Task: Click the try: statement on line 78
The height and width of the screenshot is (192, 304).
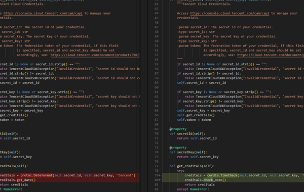Action: click(181, 171)
